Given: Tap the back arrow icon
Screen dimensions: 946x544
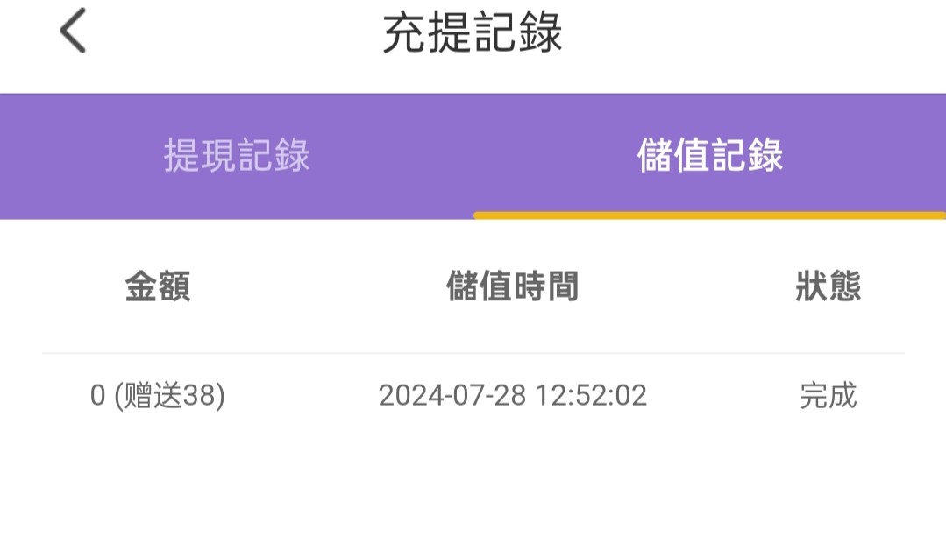Looking at the screenshot, I should (73, 33).
